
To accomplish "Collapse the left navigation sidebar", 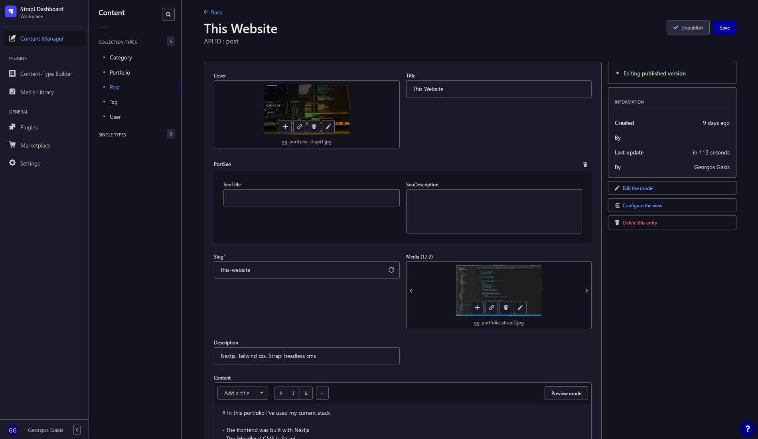I will pos(77,429).
